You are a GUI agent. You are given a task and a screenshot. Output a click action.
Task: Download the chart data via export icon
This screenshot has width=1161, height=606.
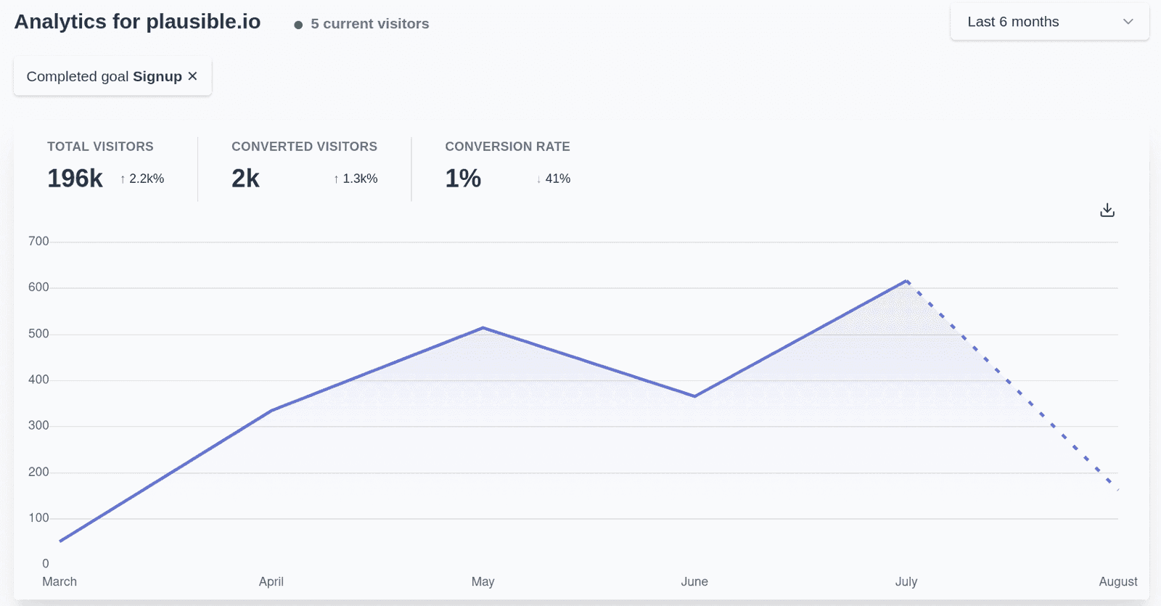click(1107, 210)
